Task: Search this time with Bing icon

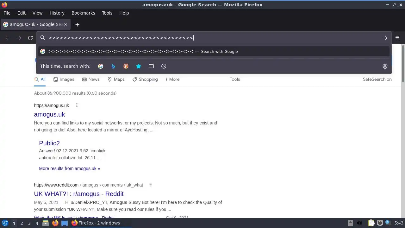Action: 113,66
